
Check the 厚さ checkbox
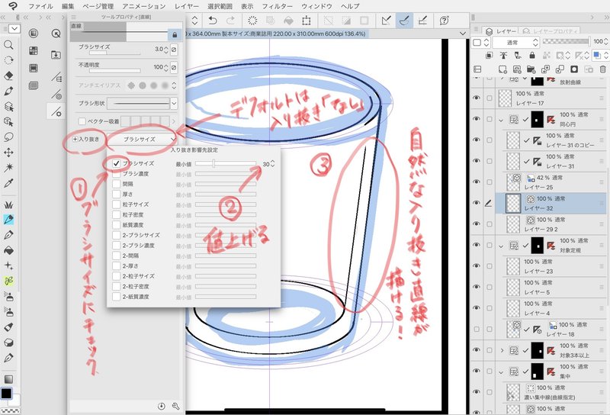(116, 194)
